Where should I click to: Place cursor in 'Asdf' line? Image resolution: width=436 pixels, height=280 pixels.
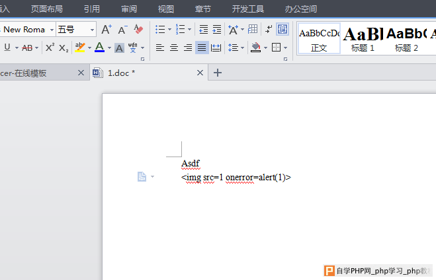click(x=191, y=164)
